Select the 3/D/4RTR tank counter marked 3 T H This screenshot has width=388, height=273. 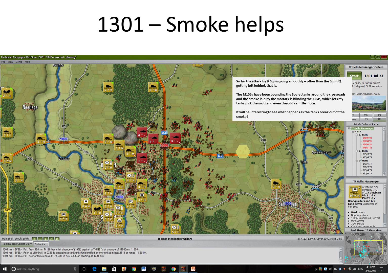click(19, 177)
